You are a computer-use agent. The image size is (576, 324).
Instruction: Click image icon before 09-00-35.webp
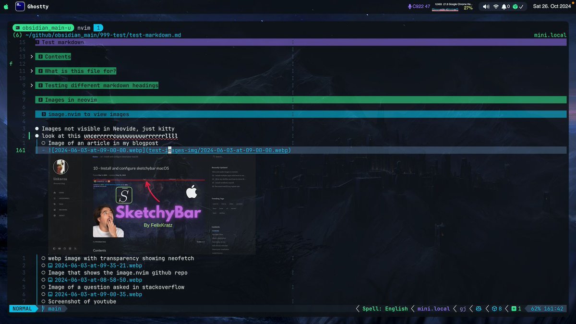click(x=50, y=294)
